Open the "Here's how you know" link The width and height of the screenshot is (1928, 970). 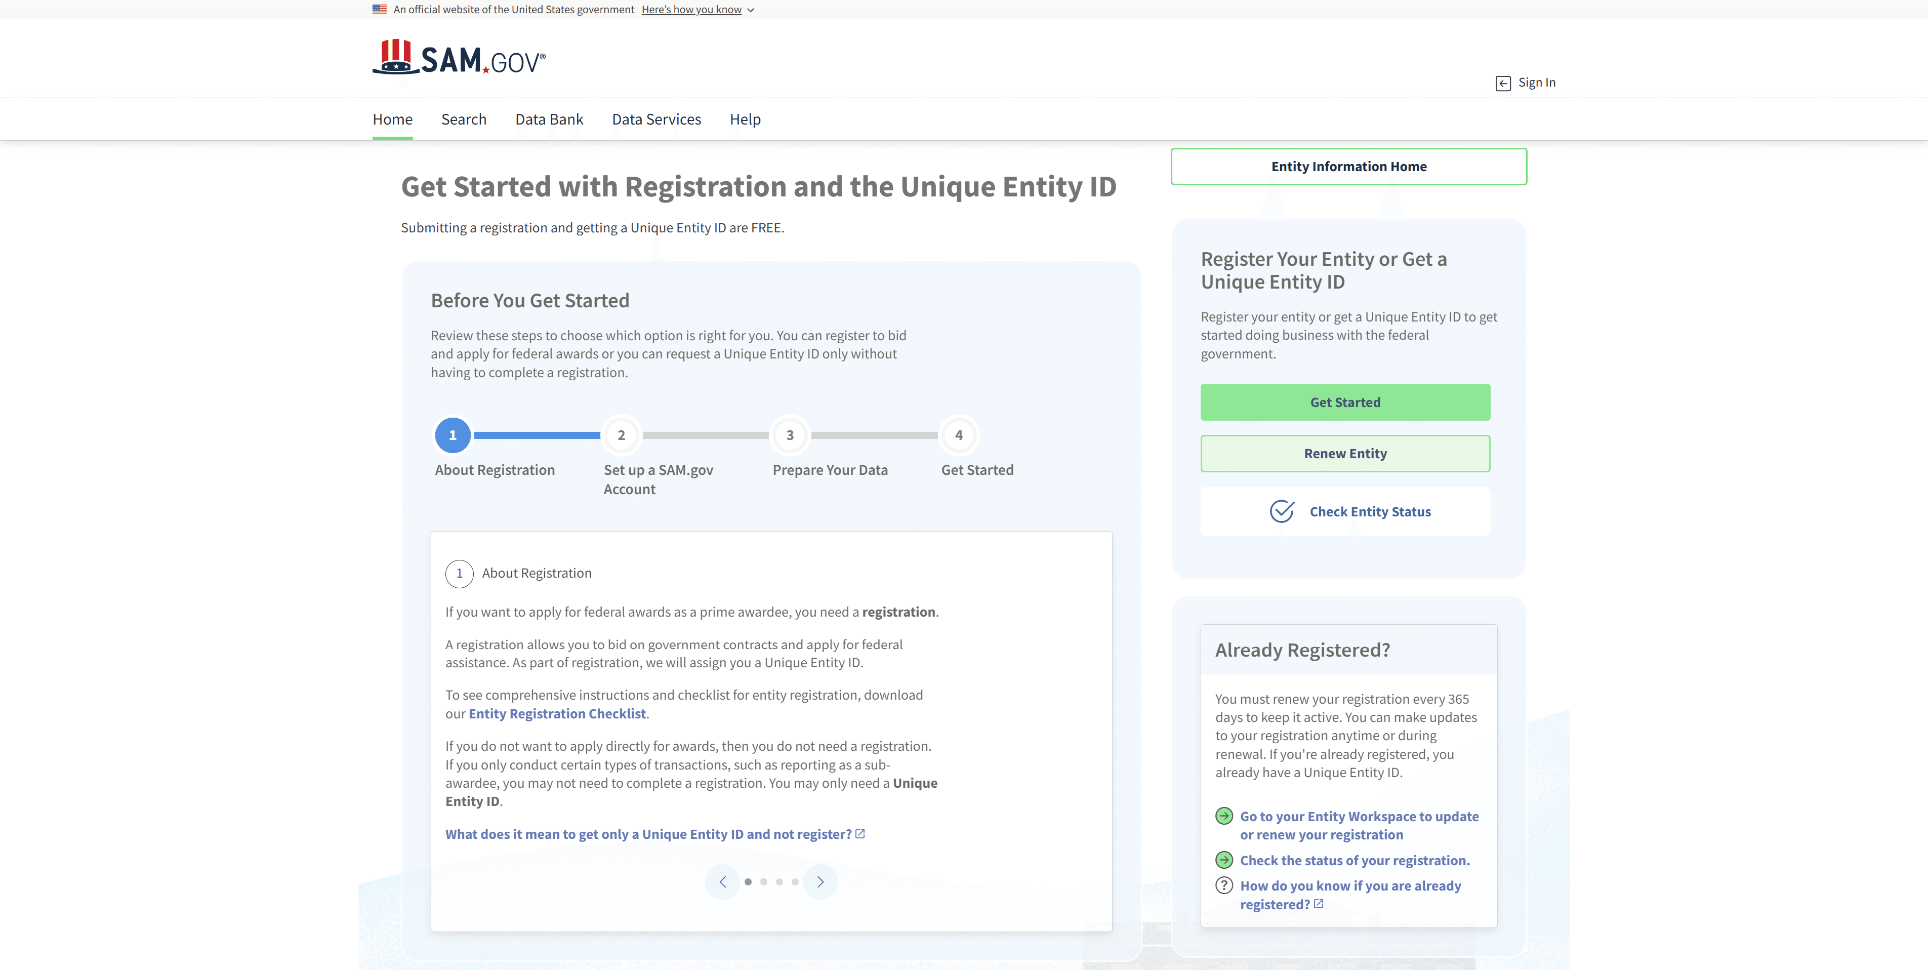(x=691, y=10)
